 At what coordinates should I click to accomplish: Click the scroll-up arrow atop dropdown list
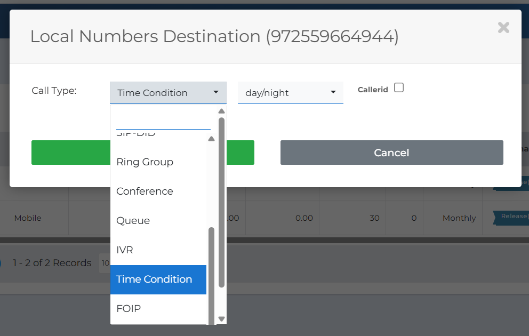(x=222, y=111)
